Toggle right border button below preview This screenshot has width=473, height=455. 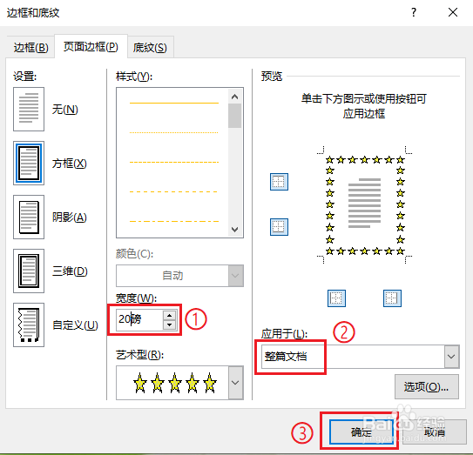(392, 298)
